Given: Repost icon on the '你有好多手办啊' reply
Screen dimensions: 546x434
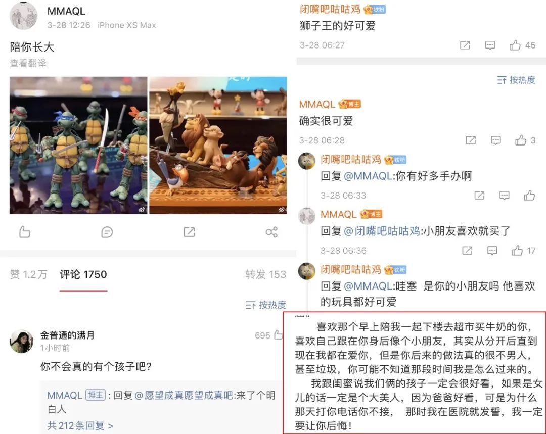Looking at the screenshot, I should click(479, 195).
